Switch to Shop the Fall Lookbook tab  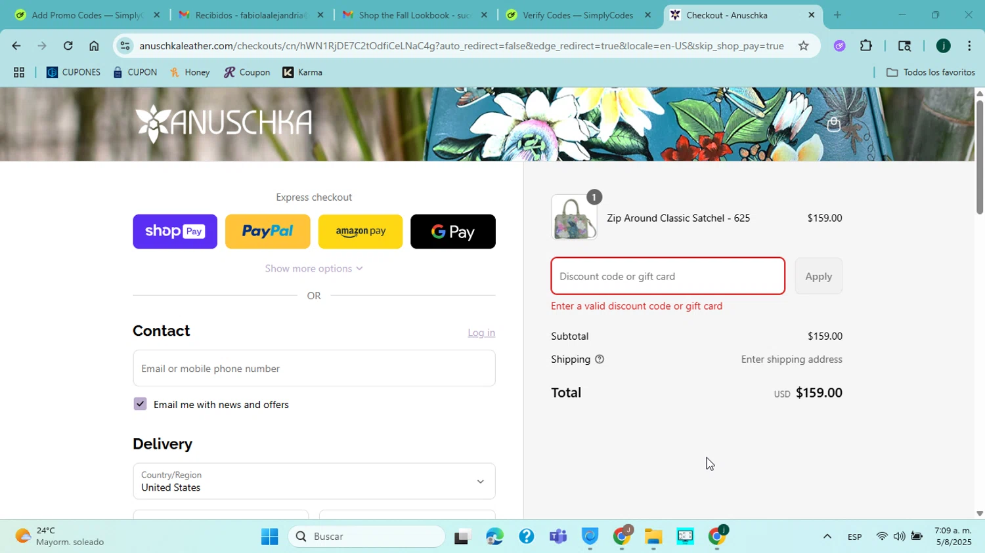[414, 15]
